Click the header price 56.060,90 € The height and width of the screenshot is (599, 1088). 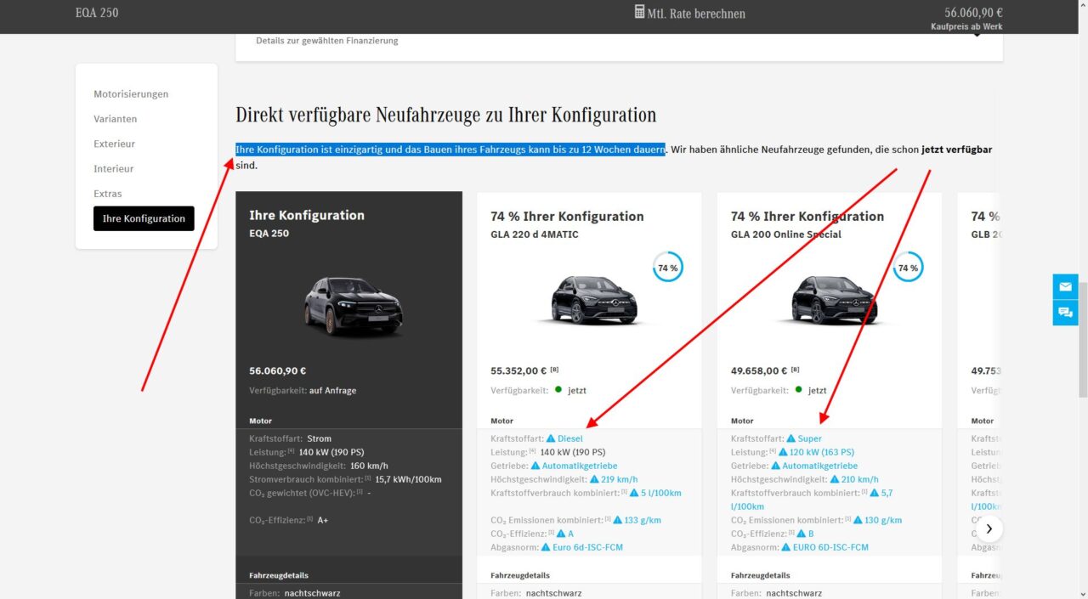click(x=973, y=12)
